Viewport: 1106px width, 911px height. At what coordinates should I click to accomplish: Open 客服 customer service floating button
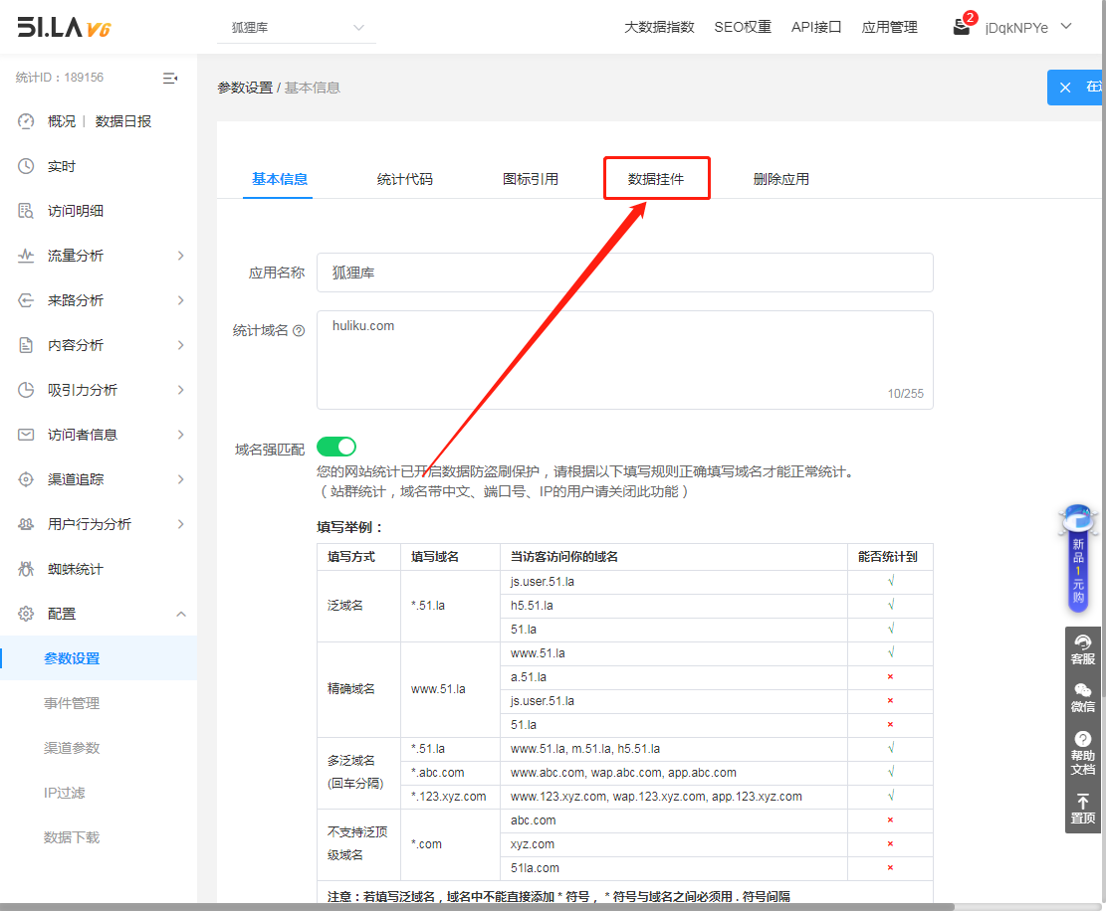coord(1083,649)
